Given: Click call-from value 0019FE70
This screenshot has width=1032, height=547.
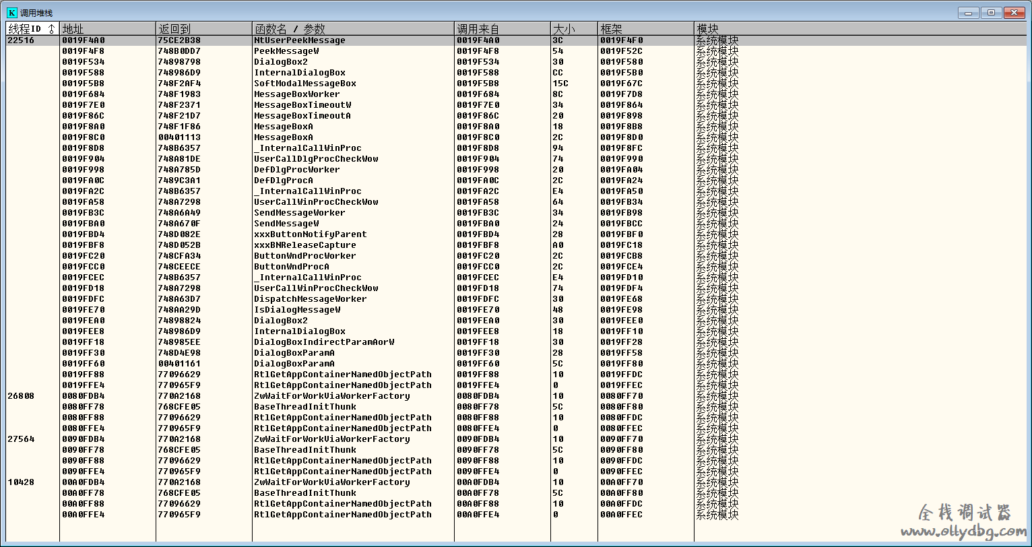Looking at the screenshot, I should 478,310.
